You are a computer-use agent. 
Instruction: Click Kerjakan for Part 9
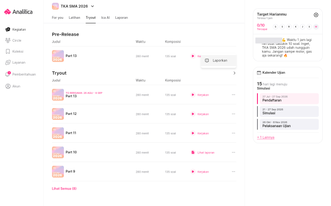[x=203, y=172]
